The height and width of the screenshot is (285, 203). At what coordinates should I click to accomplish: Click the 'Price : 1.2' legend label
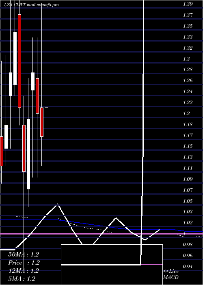(x=24, y=263)
